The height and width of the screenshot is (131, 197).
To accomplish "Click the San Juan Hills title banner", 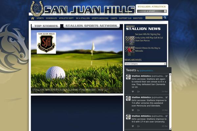I will [90, 9].
